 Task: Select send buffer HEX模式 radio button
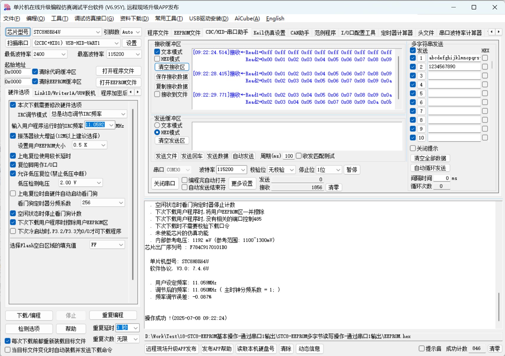coord(157,132)
